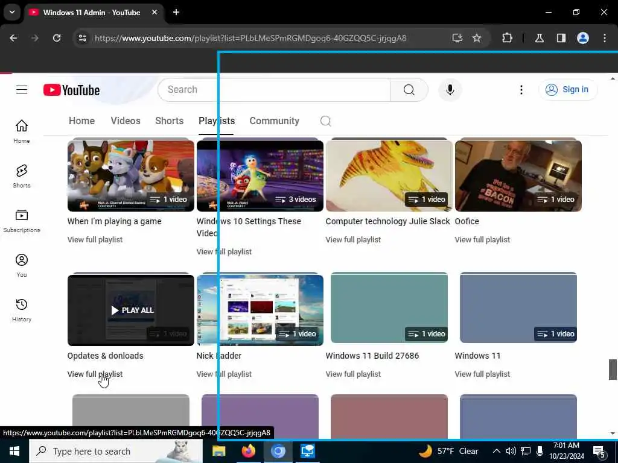This screenshot has height=463, width=618.
Task: Switch to the Community tab
Action: [x=275, y=121]
